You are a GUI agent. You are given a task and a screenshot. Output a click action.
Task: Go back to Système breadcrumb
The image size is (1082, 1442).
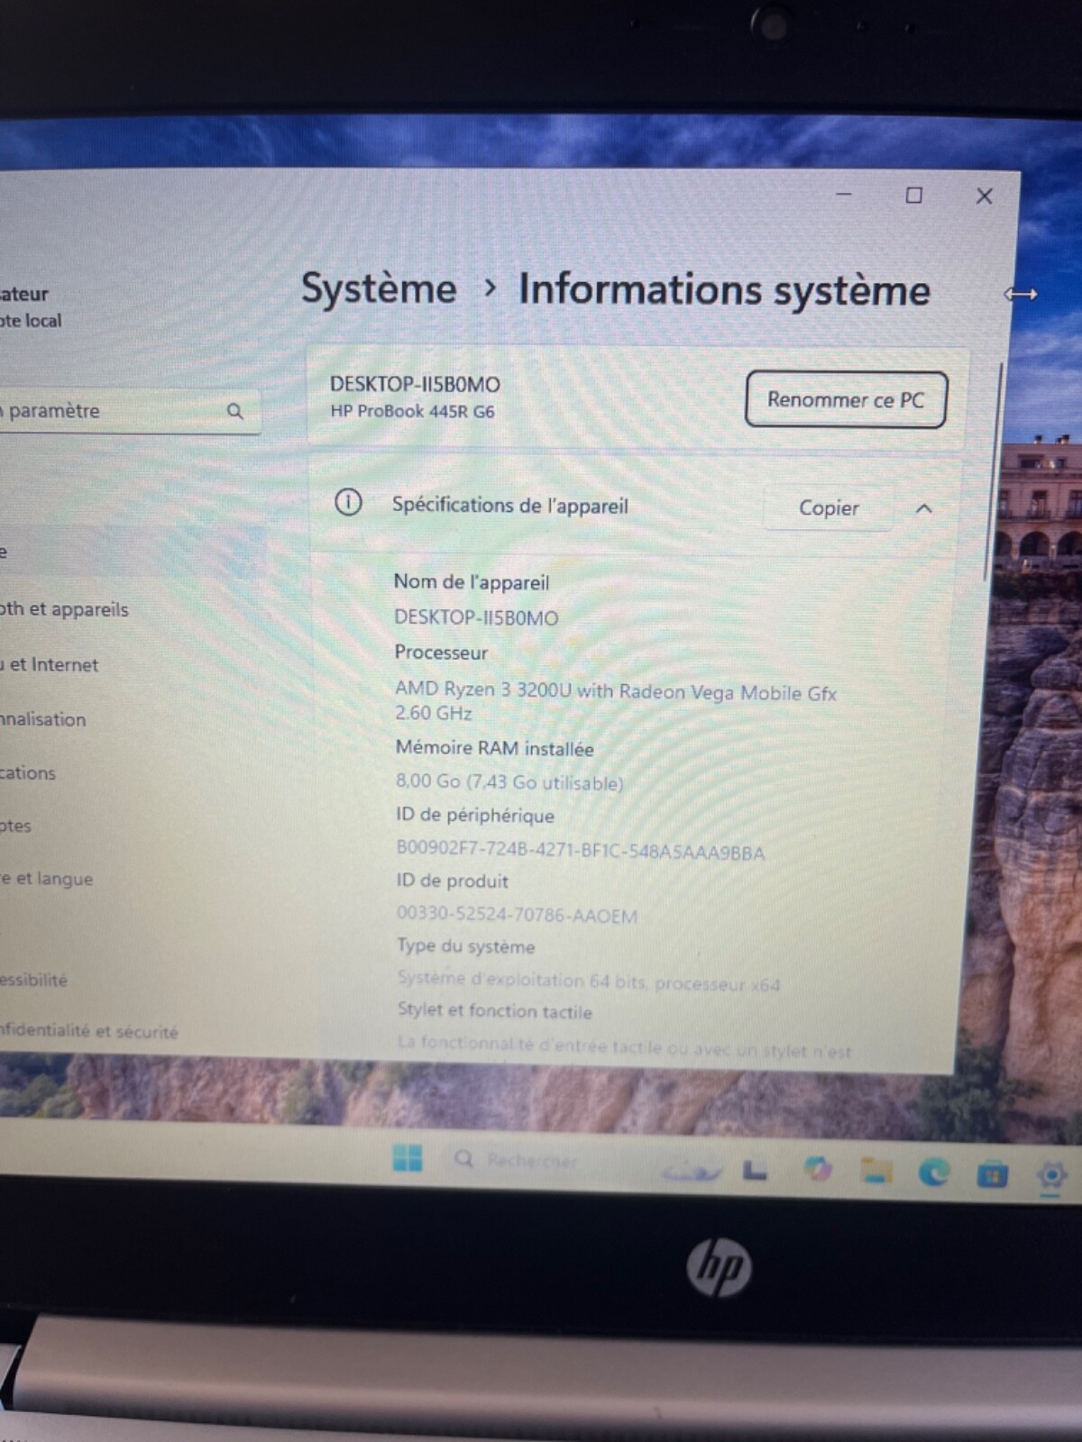379,288
